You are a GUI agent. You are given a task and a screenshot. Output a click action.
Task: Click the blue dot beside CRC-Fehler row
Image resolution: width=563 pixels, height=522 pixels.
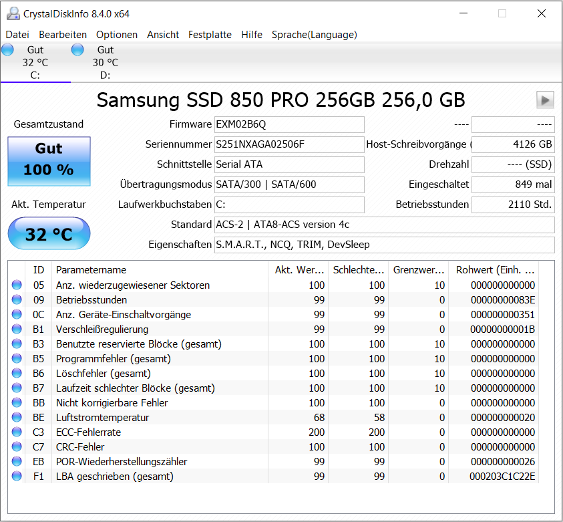point(16,446)
